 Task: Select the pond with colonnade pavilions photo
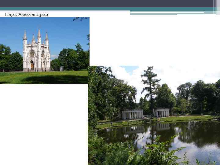[154, 115]
